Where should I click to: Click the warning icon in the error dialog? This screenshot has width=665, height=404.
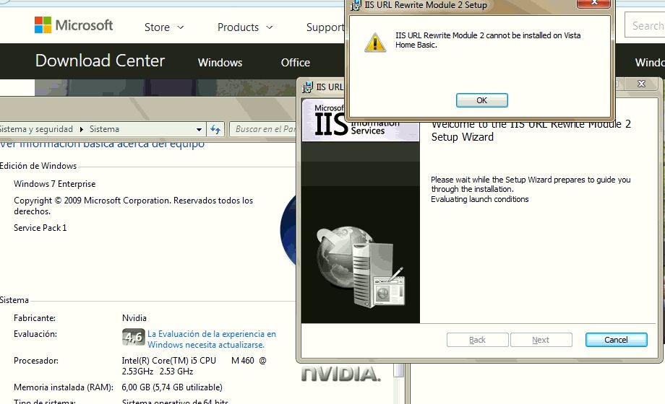coord(375,43)
